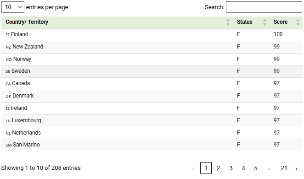Select the New Zealand row

coord(152,47)
